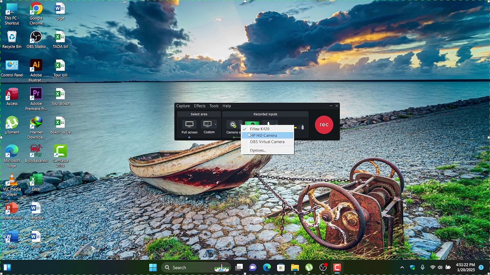
Task: Launch Excel desktop icon
Action: (x=36, y=183)
